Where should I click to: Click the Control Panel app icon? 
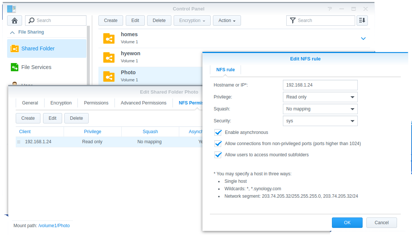point(12,9)
